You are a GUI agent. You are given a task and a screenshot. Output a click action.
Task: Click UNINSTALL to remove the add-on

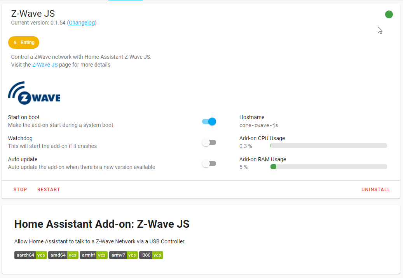click(375, 189)
